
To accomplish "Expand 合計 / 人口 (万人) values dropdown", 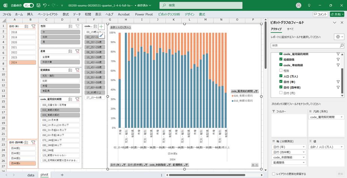I will [x=341, y=147].
